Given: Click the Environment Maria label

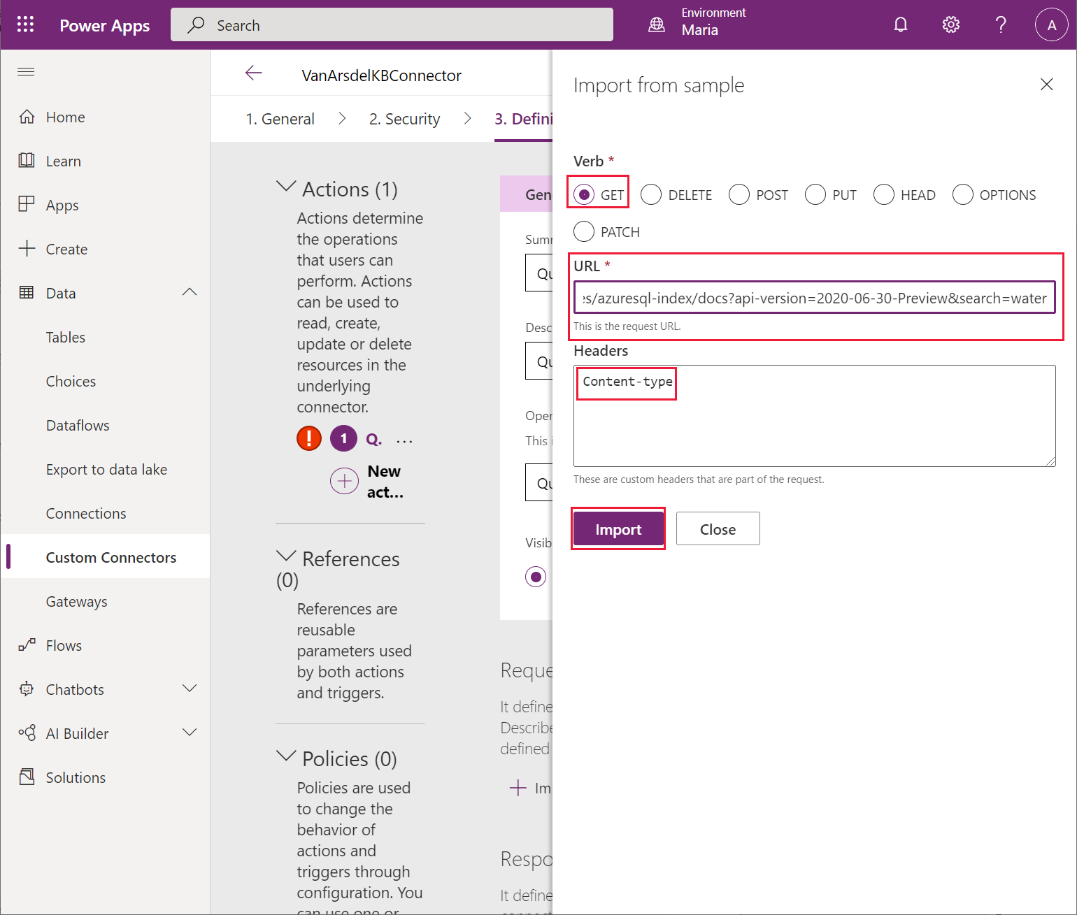Looking at the screenshot, I should click(713, 22).
